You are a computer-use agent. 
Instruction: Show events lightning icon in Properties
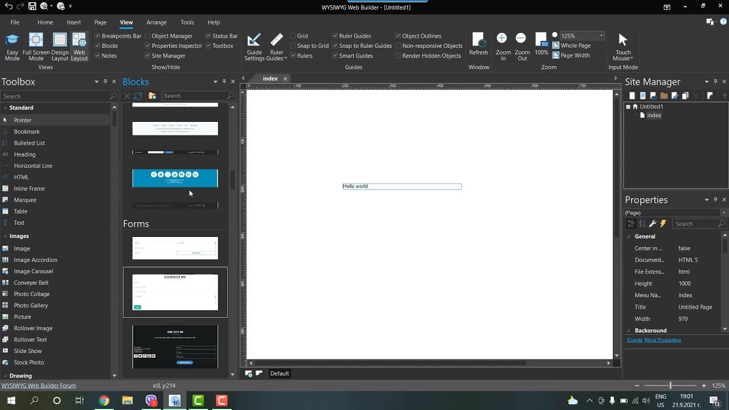664,224
